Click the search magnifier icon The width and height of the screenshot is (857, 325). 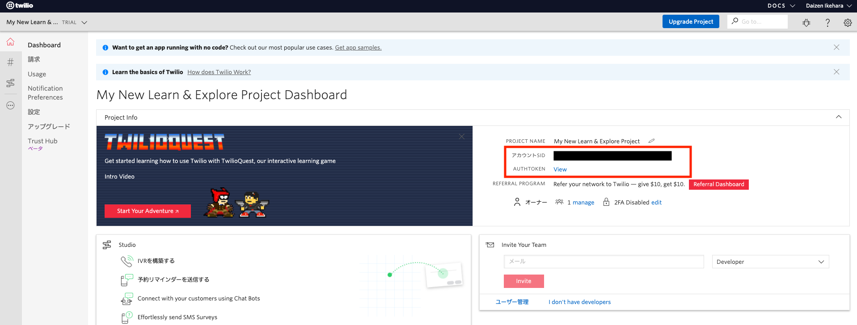point(735,21)
